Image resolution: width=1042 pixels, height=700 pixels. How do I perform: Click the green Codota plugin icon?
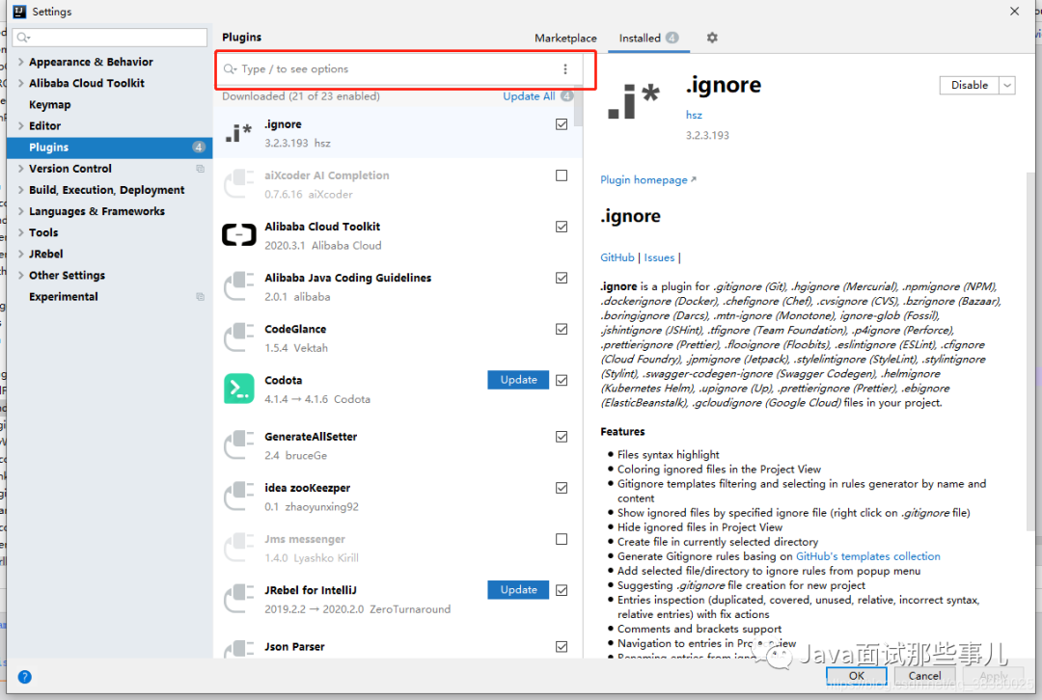coord(238,389)
